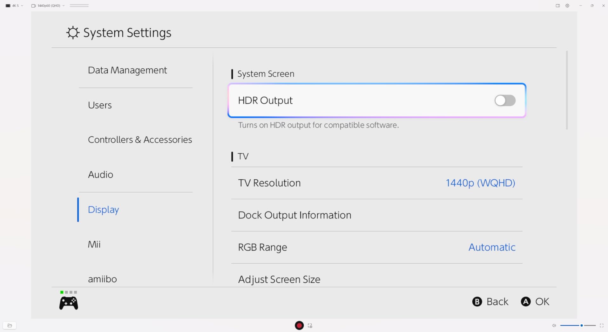Enter fullscreen with the expand icon
Viewport: 608px width, 332px height.
coord(602,325)
